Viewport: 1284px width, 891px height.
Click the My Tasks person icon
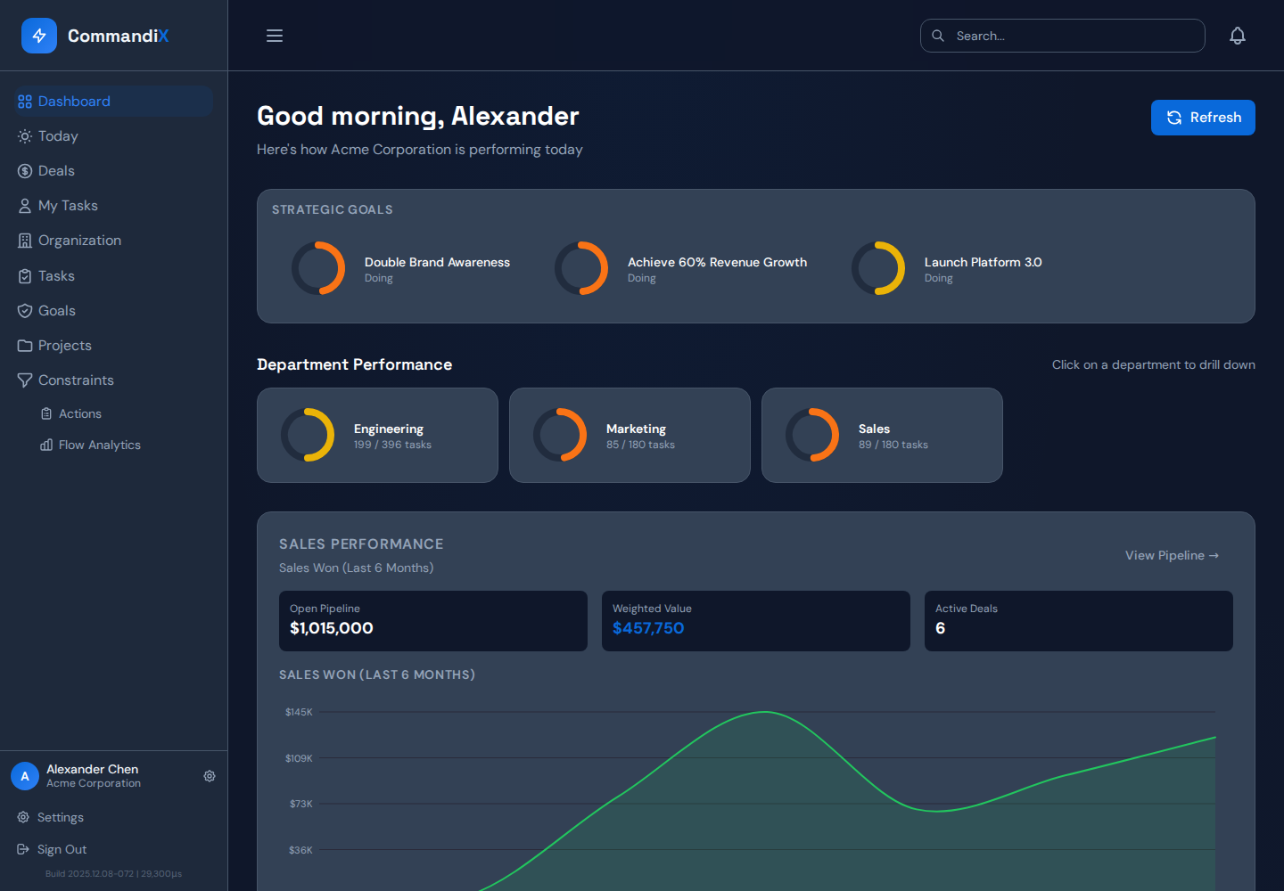25,206
